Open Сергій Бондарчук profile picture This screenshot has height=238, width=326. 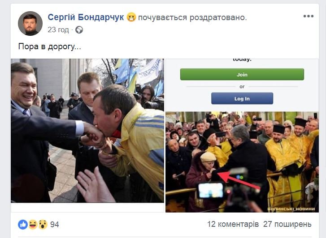click(x=30, y=23)
